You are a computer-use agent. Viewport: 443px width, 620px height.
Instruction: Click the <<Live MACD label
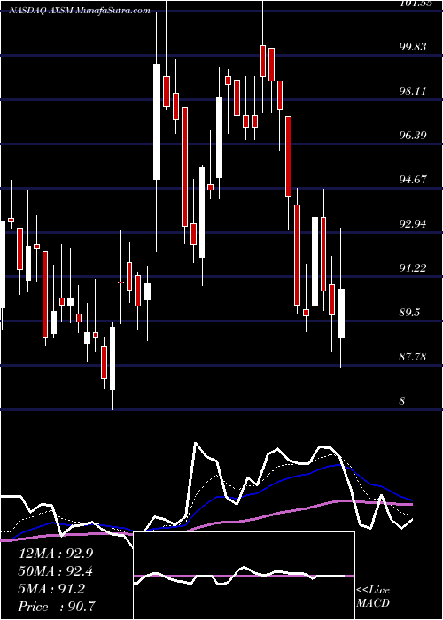373,597
